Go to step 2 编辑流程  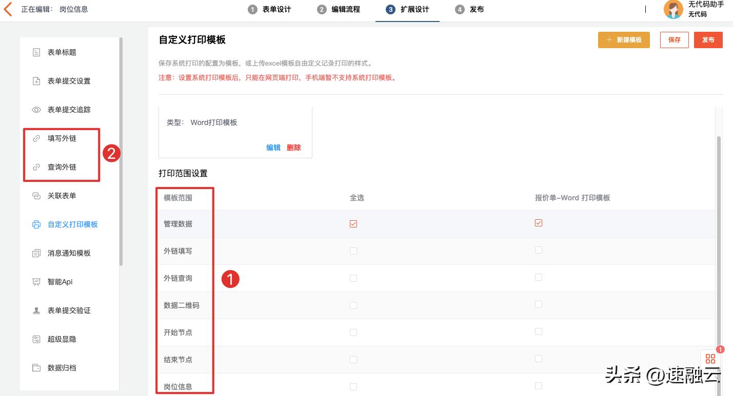[339, 9]
